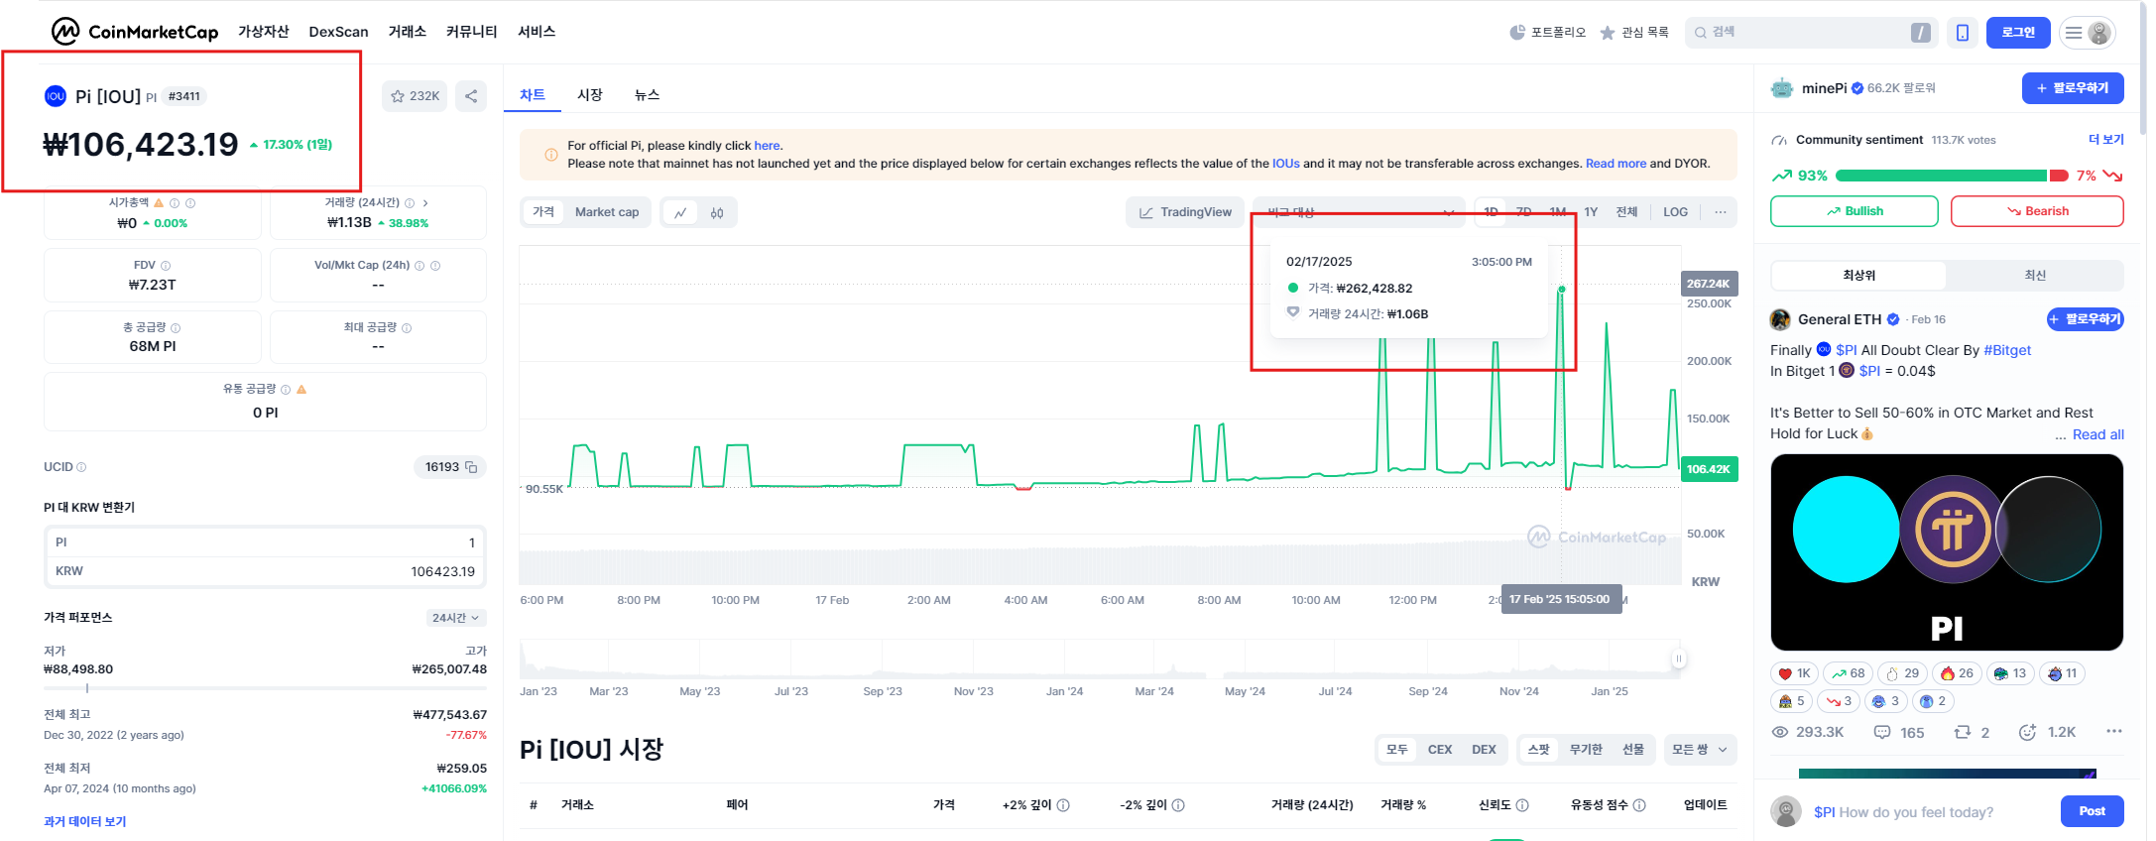Open the TradingView chart button
Image resolution: width=2156 pixels, height=841 pixels.
[1185, 212]
